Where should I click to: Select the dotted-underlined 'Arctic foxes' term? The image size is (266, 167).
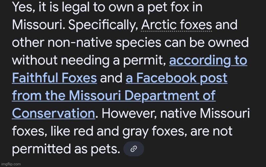(176, 25)
